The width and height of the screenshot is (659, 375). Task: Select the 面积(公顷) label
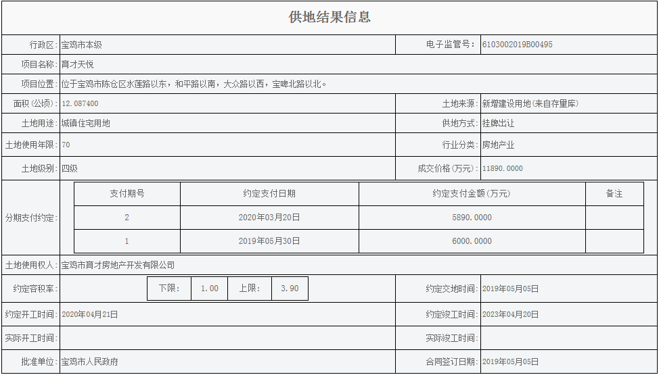click(x=36, y=104)
